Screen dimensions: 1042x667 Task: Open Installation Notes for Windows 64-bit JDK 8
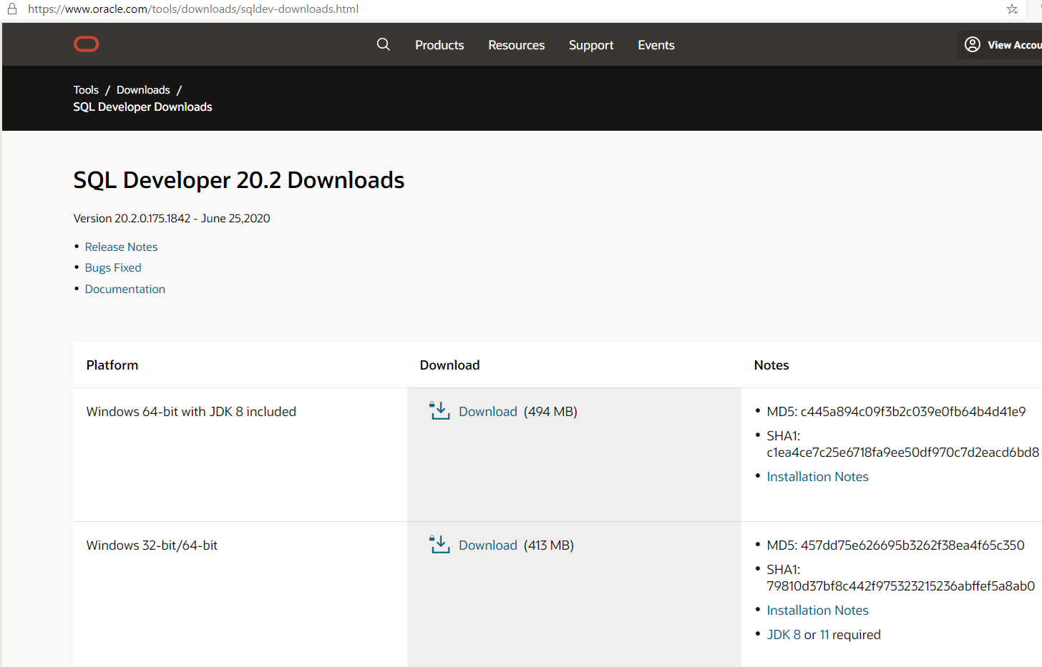817,476
